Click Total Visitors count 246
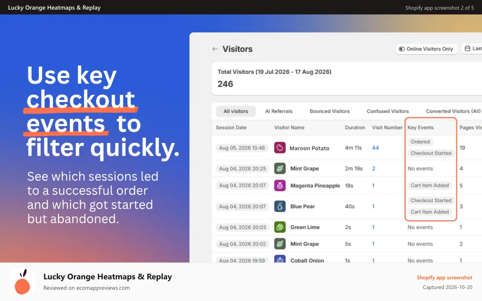The height and width of the screenshot is (301, 482). pos(225,84)
